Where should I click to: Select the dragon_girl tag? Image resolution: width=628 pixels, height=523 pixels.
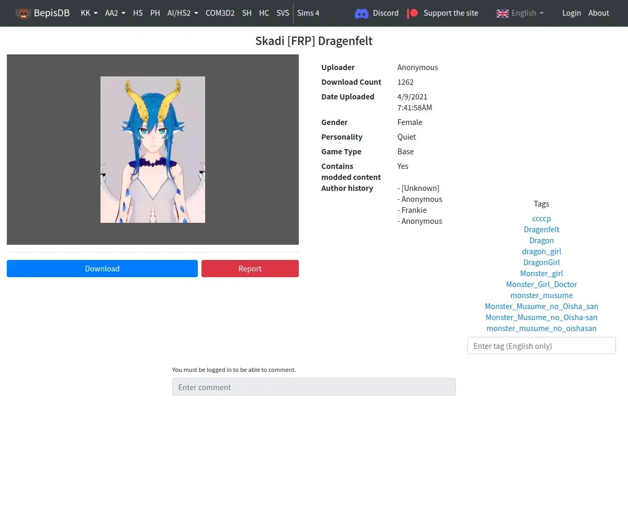[x=542, y=252]
